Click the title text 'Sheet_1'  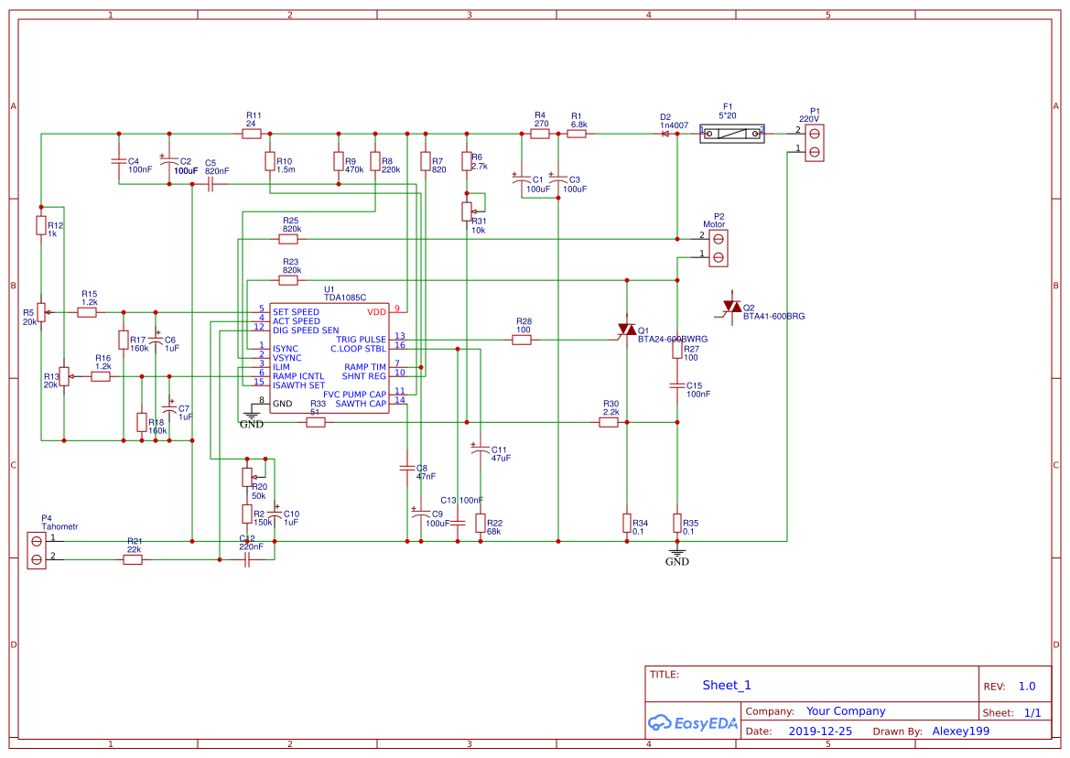(727, 685)
